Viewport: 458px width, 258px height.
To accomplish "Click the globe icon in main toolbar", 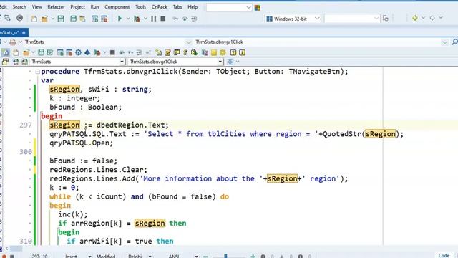I will 19,18.
